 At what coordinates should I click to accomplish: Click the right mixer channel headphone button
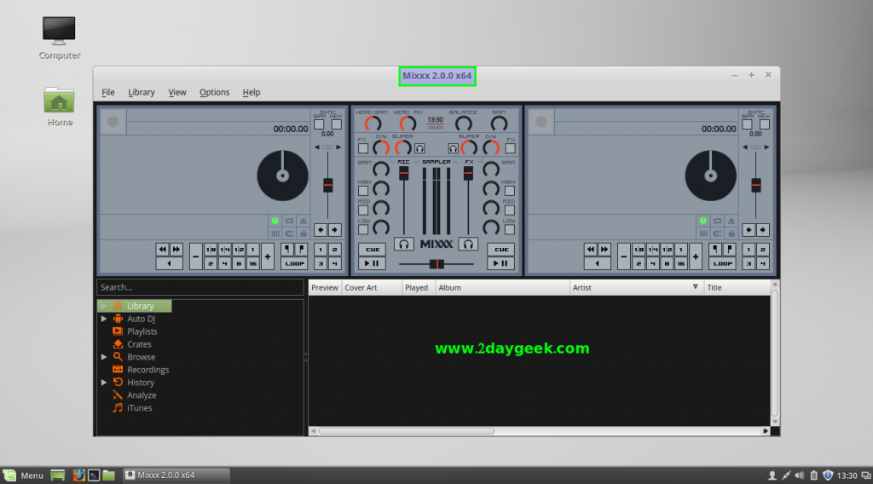[x=468, y=244]
